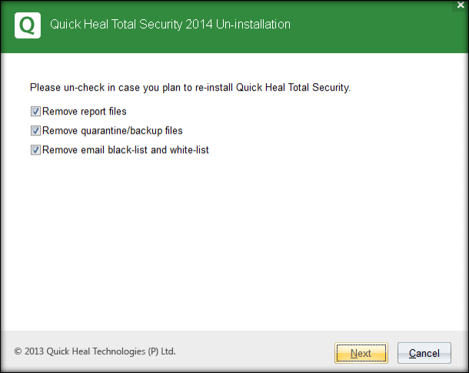Click the word "white-list" in the third option
Image resolution: width=469 pixels, height=373 pixels.
[188, 150]
